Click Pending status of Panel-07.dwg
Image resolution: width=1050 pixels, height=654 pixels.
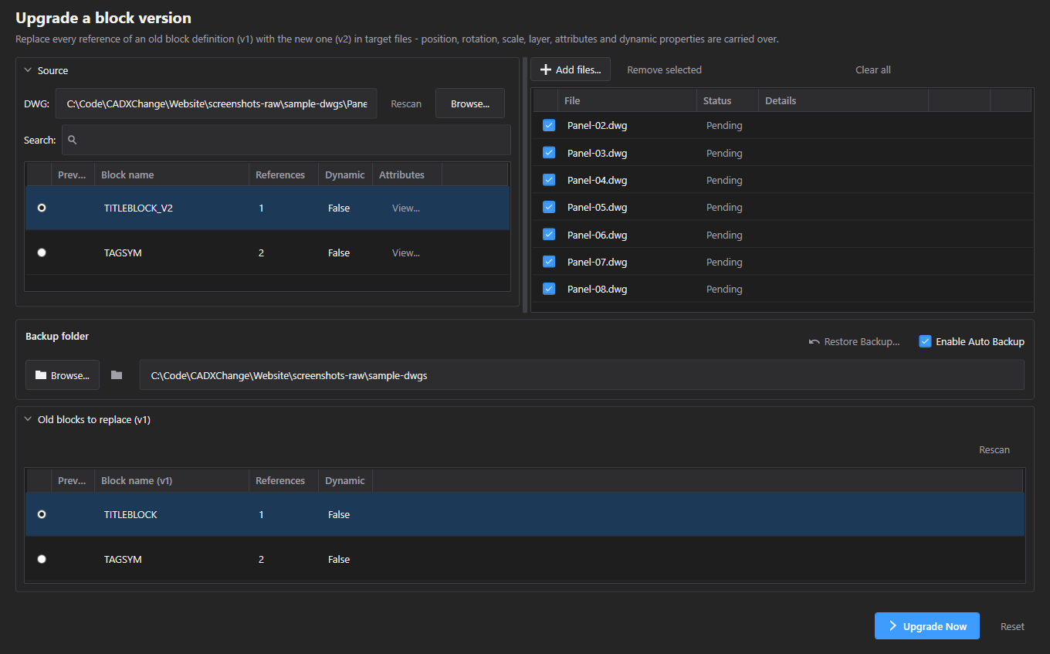tap(724, 262)
